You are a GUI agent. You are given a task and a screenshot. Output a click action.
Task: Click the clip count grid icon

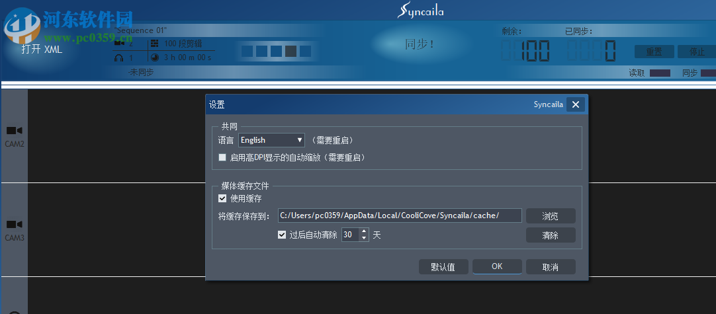[x=155, y=44]
